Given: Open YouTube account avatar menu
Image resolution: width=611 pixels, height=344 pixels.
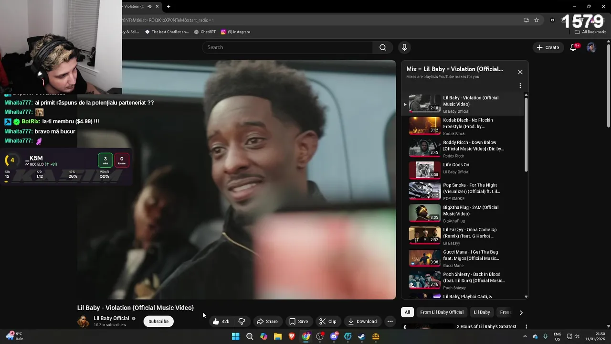Looking at the screenshot, I should click(591, 47).
